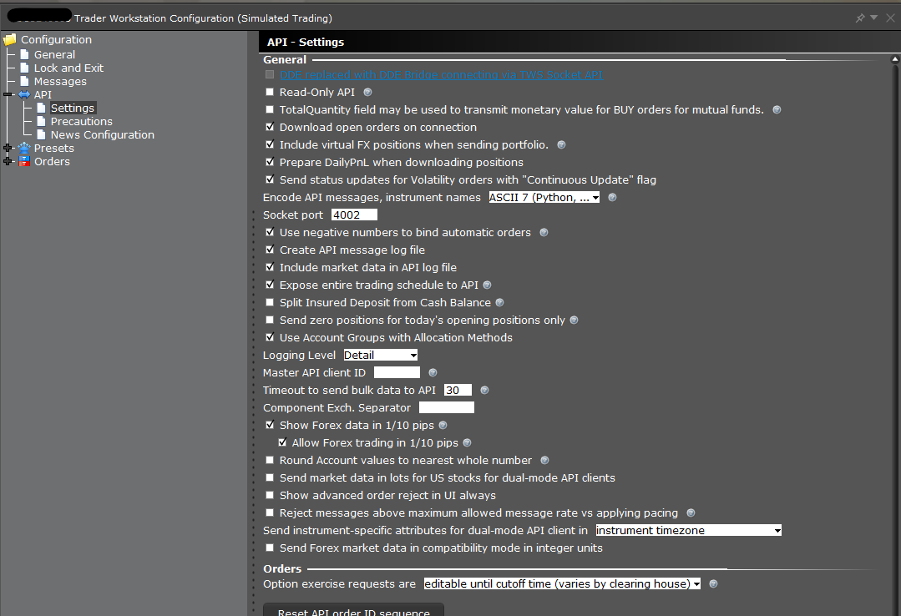The width and height of the screenshot is (901, 616).
Task: Click the help globe next to Read-Only API
Action: 367,92
